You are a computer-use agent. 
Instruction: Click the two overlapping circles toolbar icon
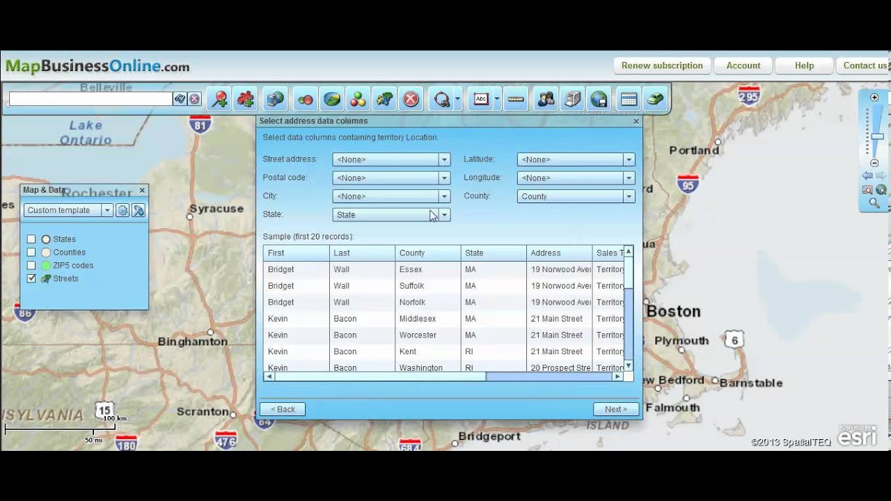click(306, 100)
